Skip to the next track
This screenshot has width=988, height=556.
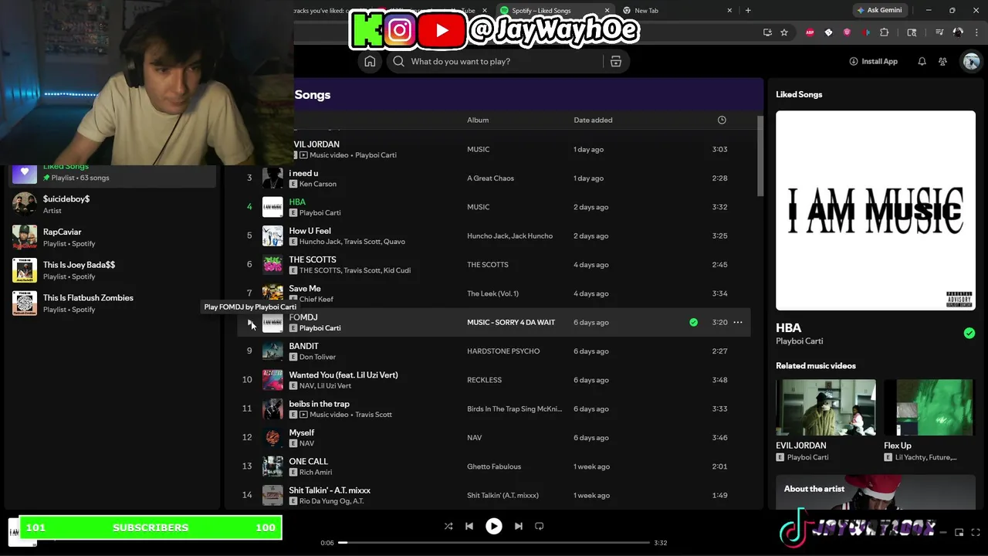pos(519,526)
